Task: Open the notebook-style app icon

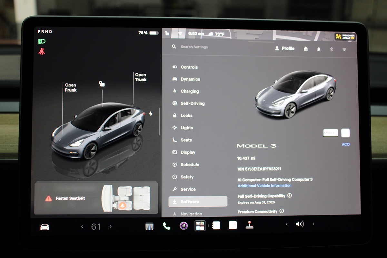Action: click(216, 225)
